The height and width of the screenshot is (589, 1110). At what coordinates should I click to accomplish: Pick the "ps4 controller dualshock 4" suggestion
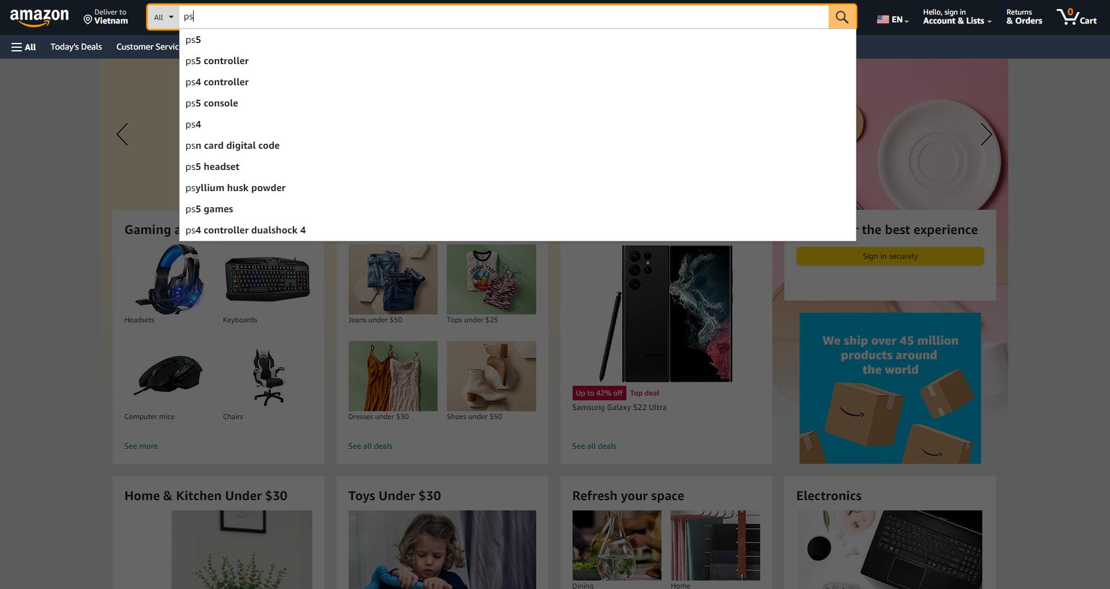[246, 230]
